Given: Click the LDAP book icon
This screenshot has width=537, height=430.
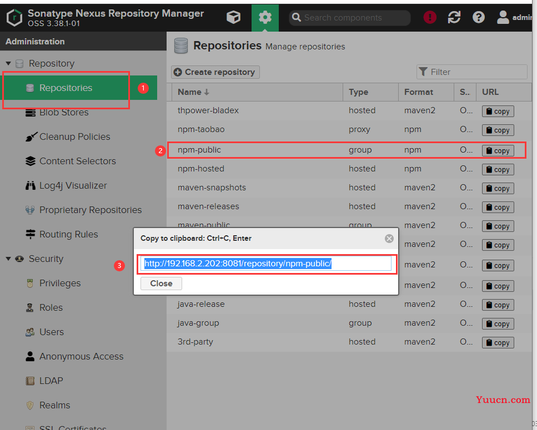Looking at the screenshot, I should [30, 381].
